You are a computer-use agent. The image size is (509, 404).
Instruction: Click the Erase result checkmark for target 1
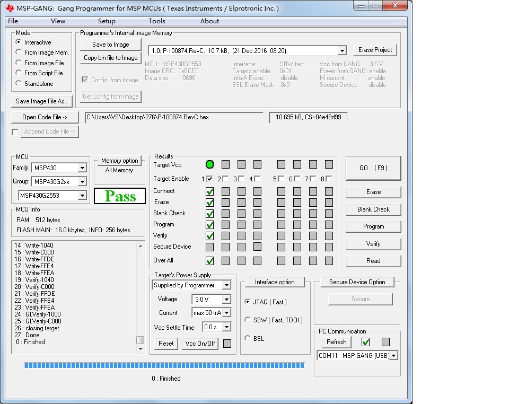pos(210,203)
